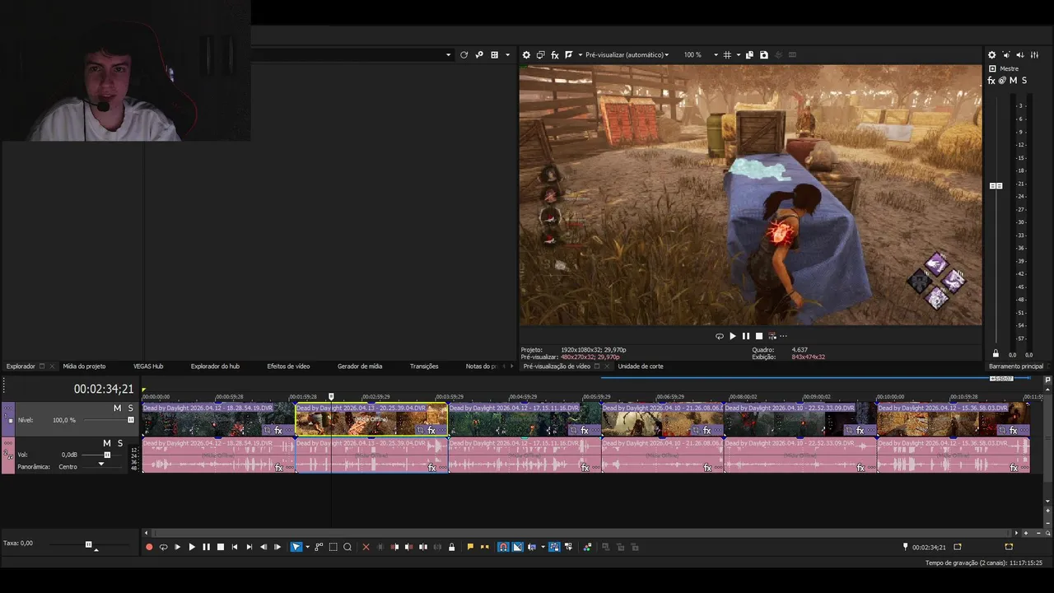
Task: Pause timeline playback
Action: pyautogui.click(x=206, y=547)
